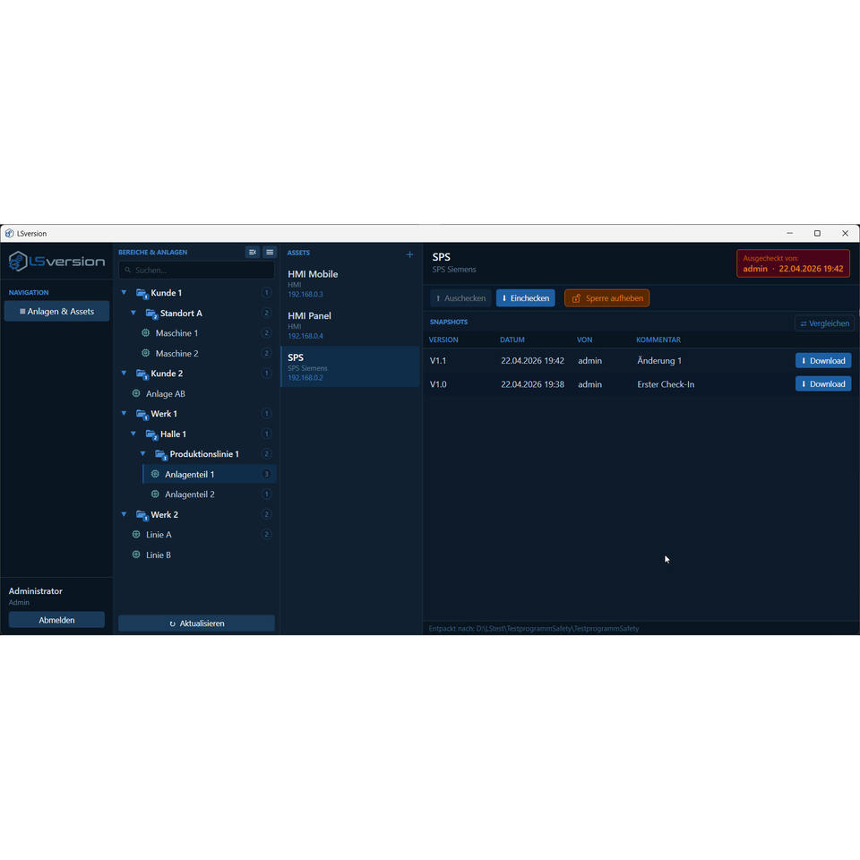The image size is (860, 860).
Task: Open Anlagen & Assets navigation item
Action: click(56, 311)
